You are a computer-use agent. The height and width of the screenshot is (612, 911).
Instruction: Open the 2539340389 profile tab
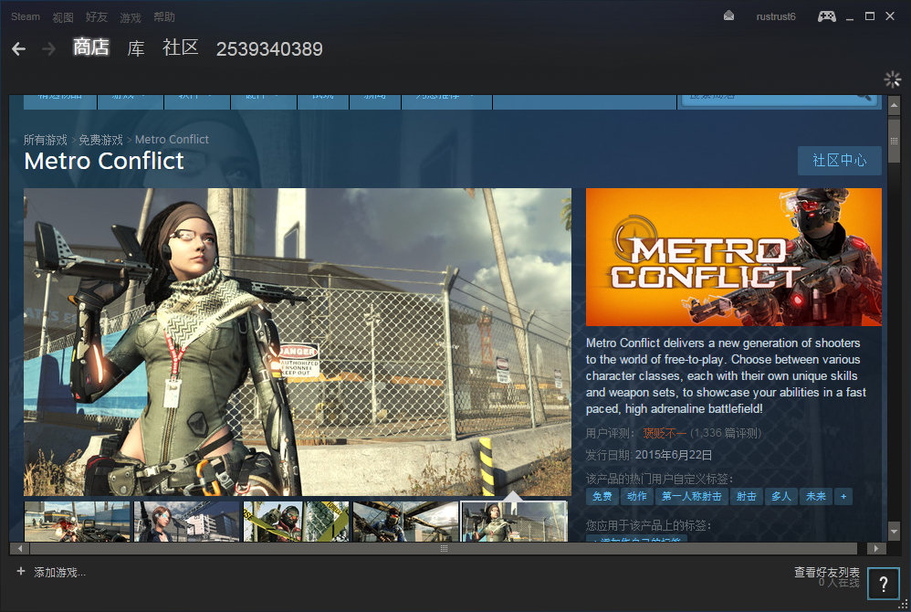269,48
